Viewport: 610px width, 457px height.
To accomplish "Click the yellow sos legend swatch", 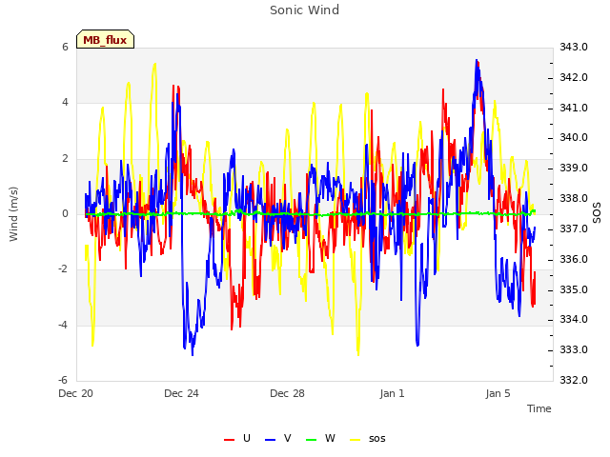I will click(356, 439).
